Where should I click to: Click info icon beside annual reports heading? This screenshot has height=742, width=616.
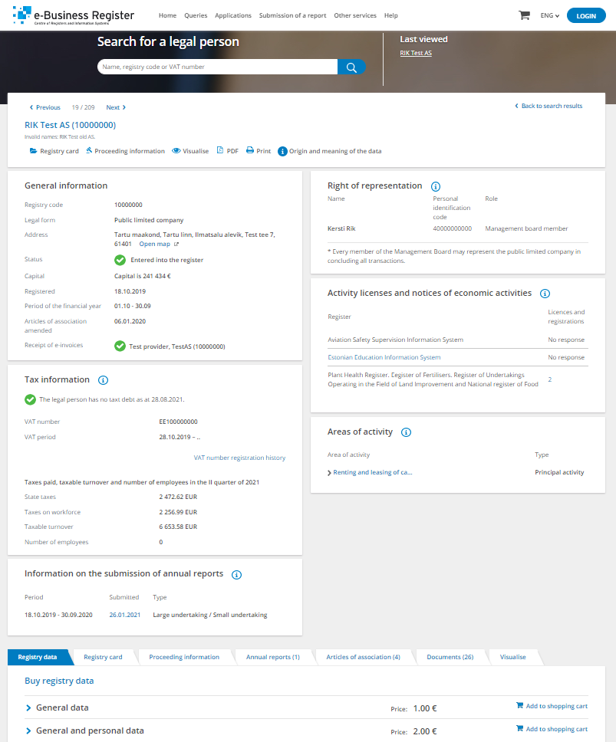tap(237, 574)
